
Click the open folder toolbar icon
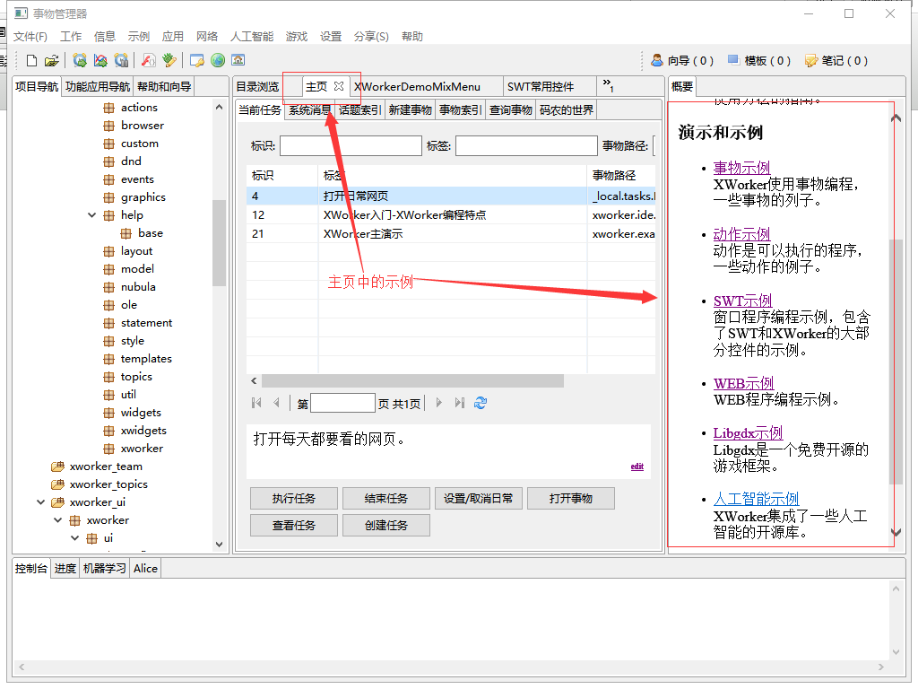pyautogui.click(x=51, y=60)
